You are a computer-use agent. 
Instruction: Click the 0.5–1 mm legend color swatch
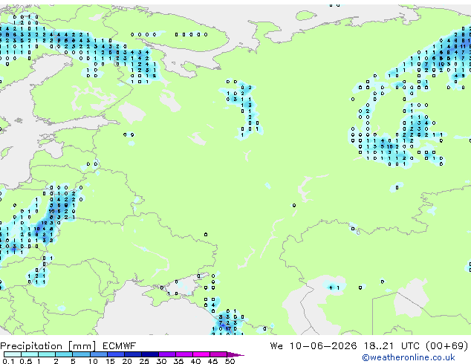(30, 354)
